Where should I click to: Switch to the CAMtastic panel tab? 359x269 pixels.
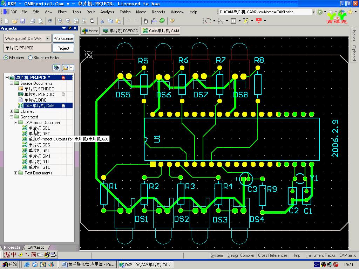(36, 247)
